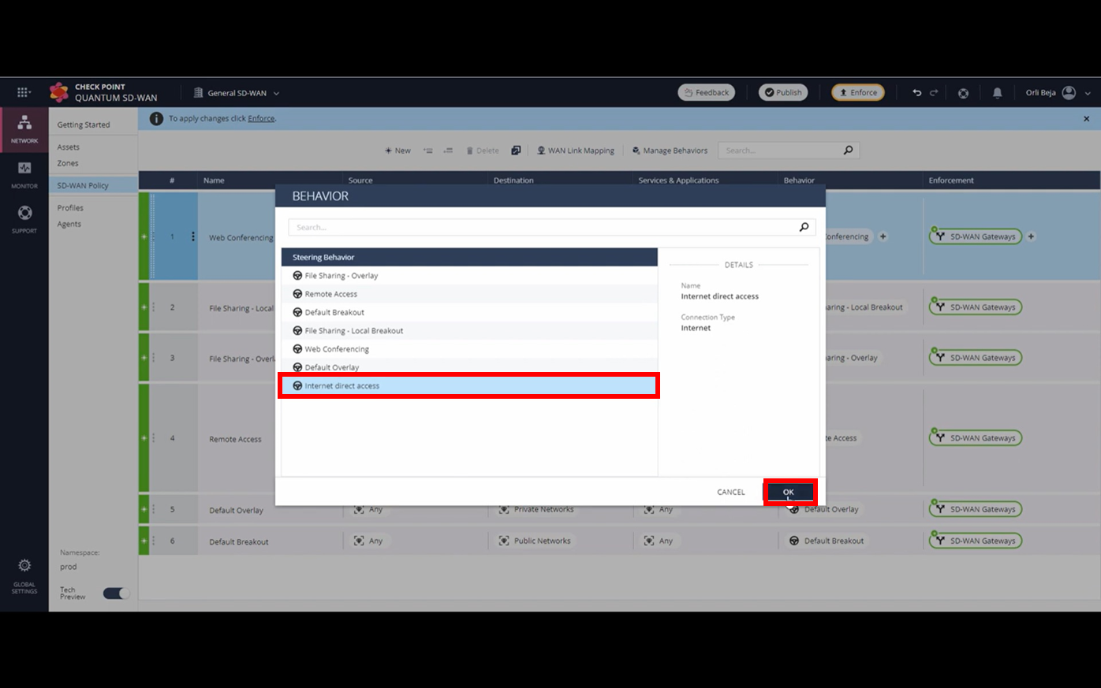Image resolution: width=1101 pixels, height=688 pixels.
Task: Open the Support section in sidebar
Action: coord(24,219)
